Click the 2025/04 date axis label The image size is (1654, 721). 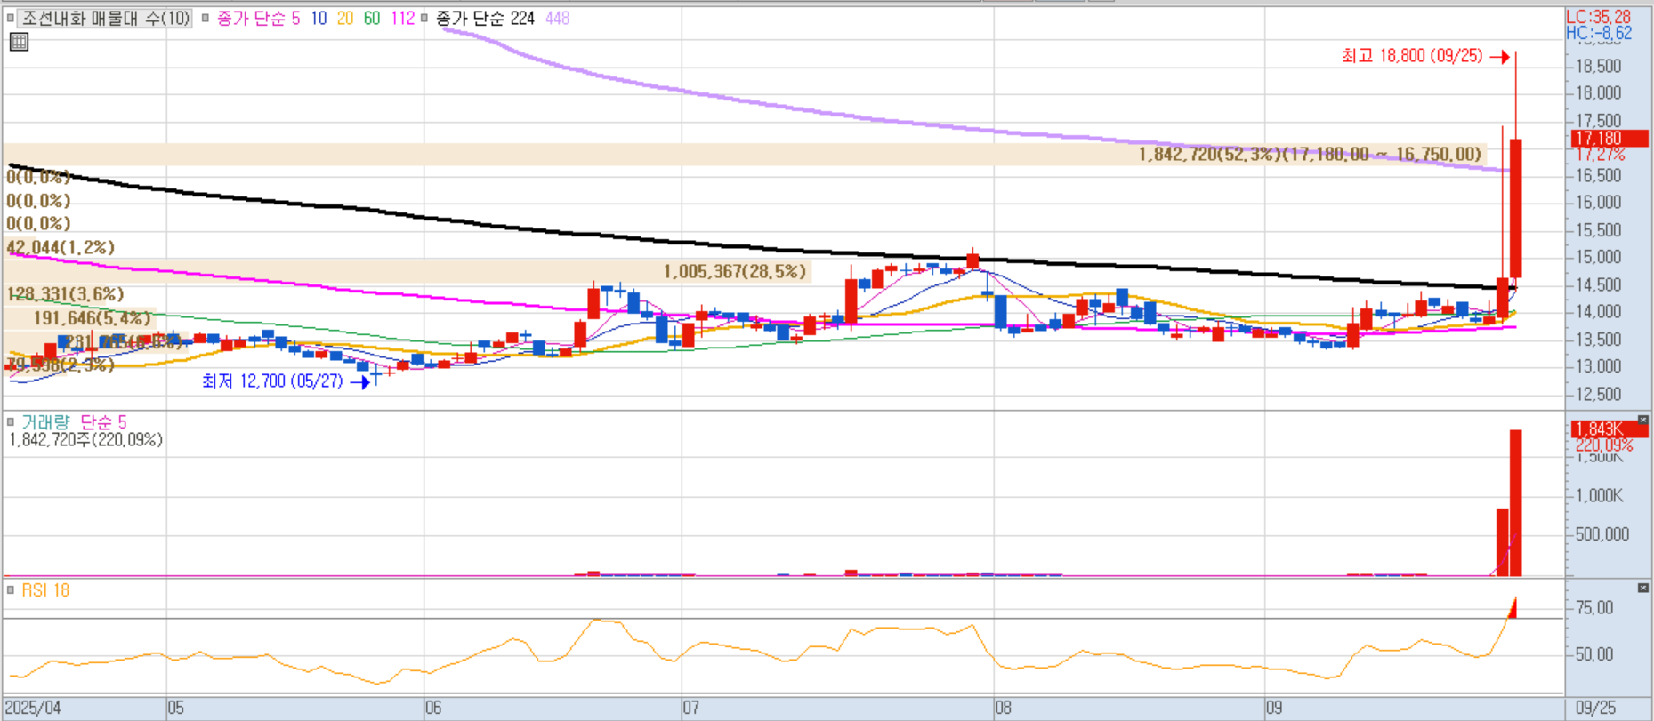(x=34, y=709)
